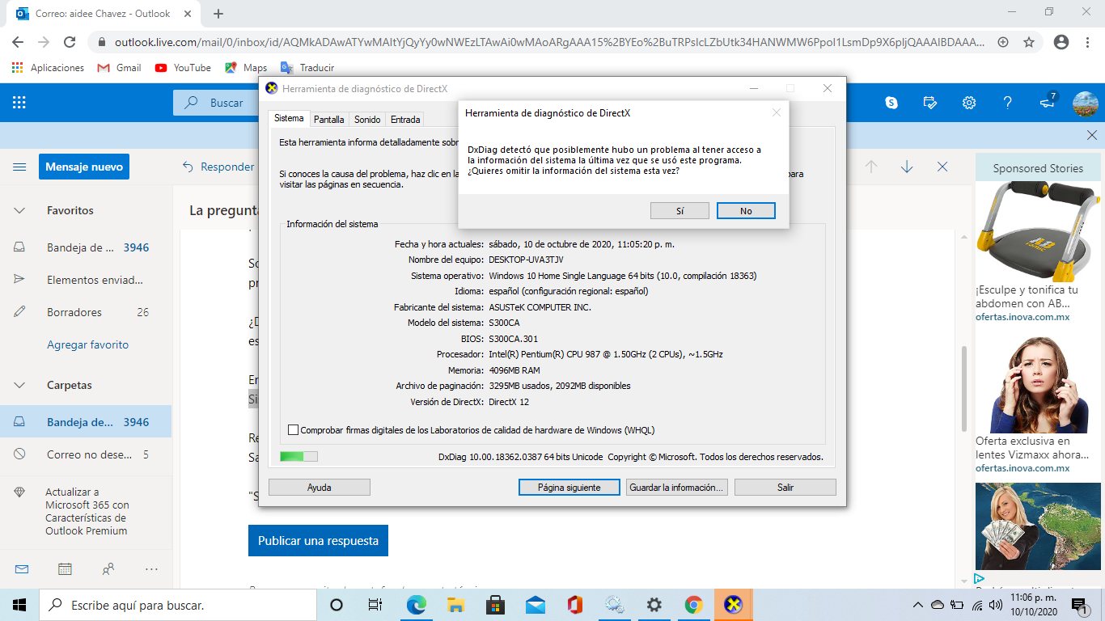The height and width of the screenshot is (621, 1105).
Task: Enable the WHQL digital signatures checkbox
Action: 294,430
